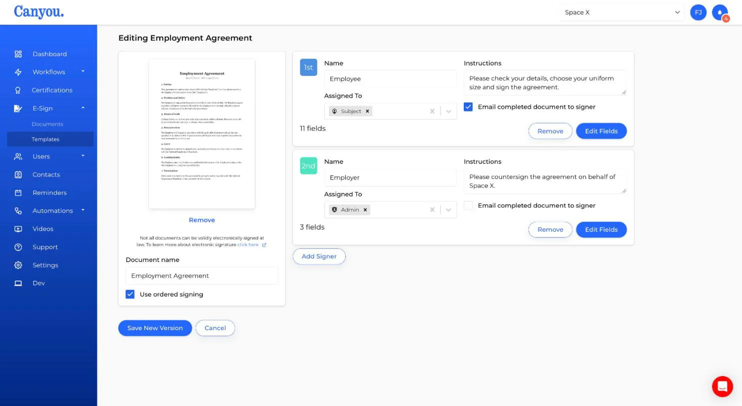Click the Reminders calendar icon
Viewport: 742px width, 406px height.
coord(18,192)
